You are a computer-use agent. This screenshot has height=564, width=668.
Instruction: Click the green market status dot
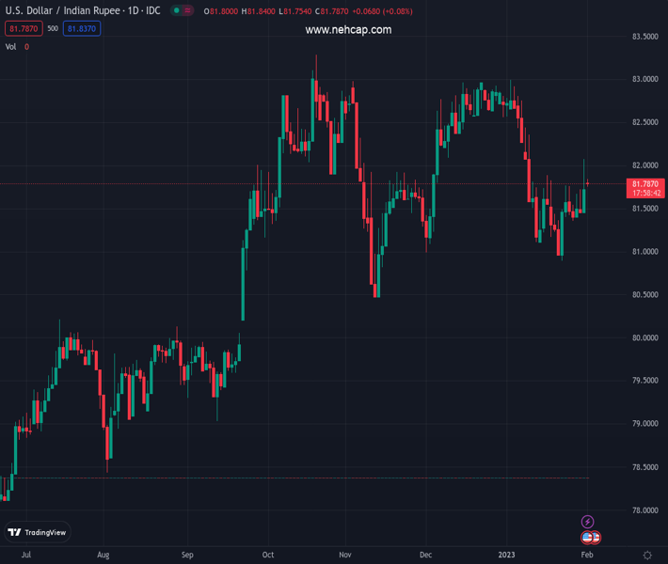pos(176,11)
